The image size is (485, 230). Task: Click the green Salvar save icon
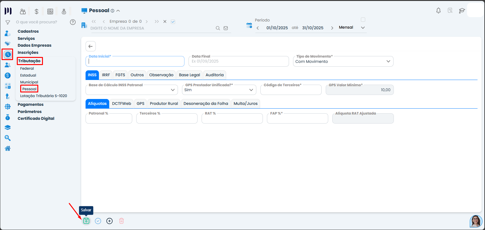point(86,221)
